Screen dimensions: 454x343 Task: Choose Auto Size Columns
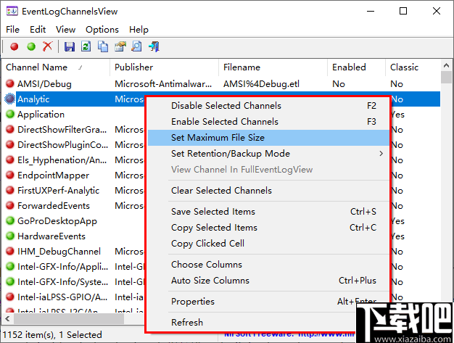click(268, 281)
